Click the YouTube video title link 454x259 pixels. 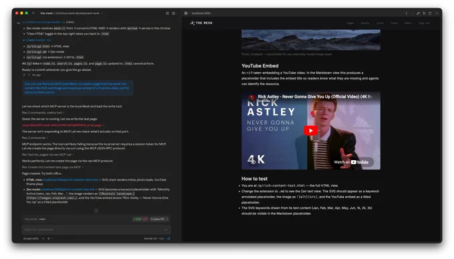[x=314, y=97]
